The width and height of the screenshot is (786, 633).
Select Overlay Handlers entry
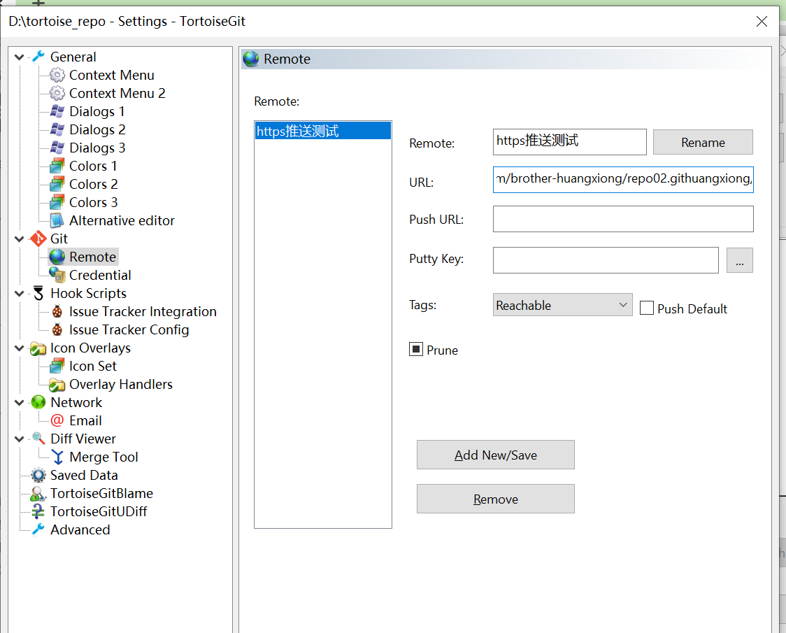click(x=120, y=384)
